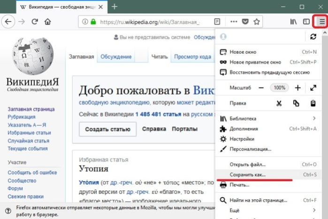Expand the Ещё submenu
The image size is (328, 219).
(268, 211)
